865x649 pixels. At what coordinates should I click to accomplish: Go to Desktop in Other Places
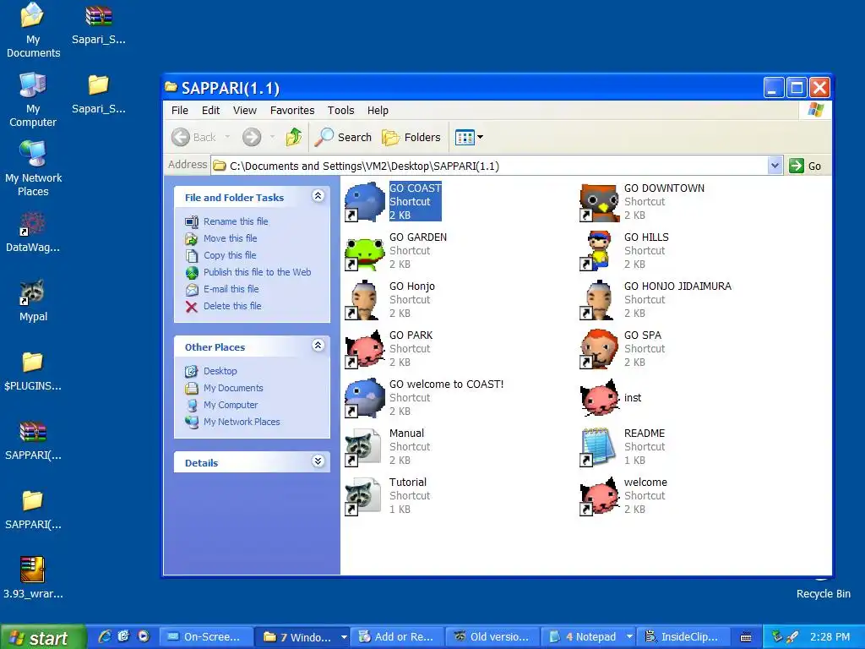(x=220, y=371)
